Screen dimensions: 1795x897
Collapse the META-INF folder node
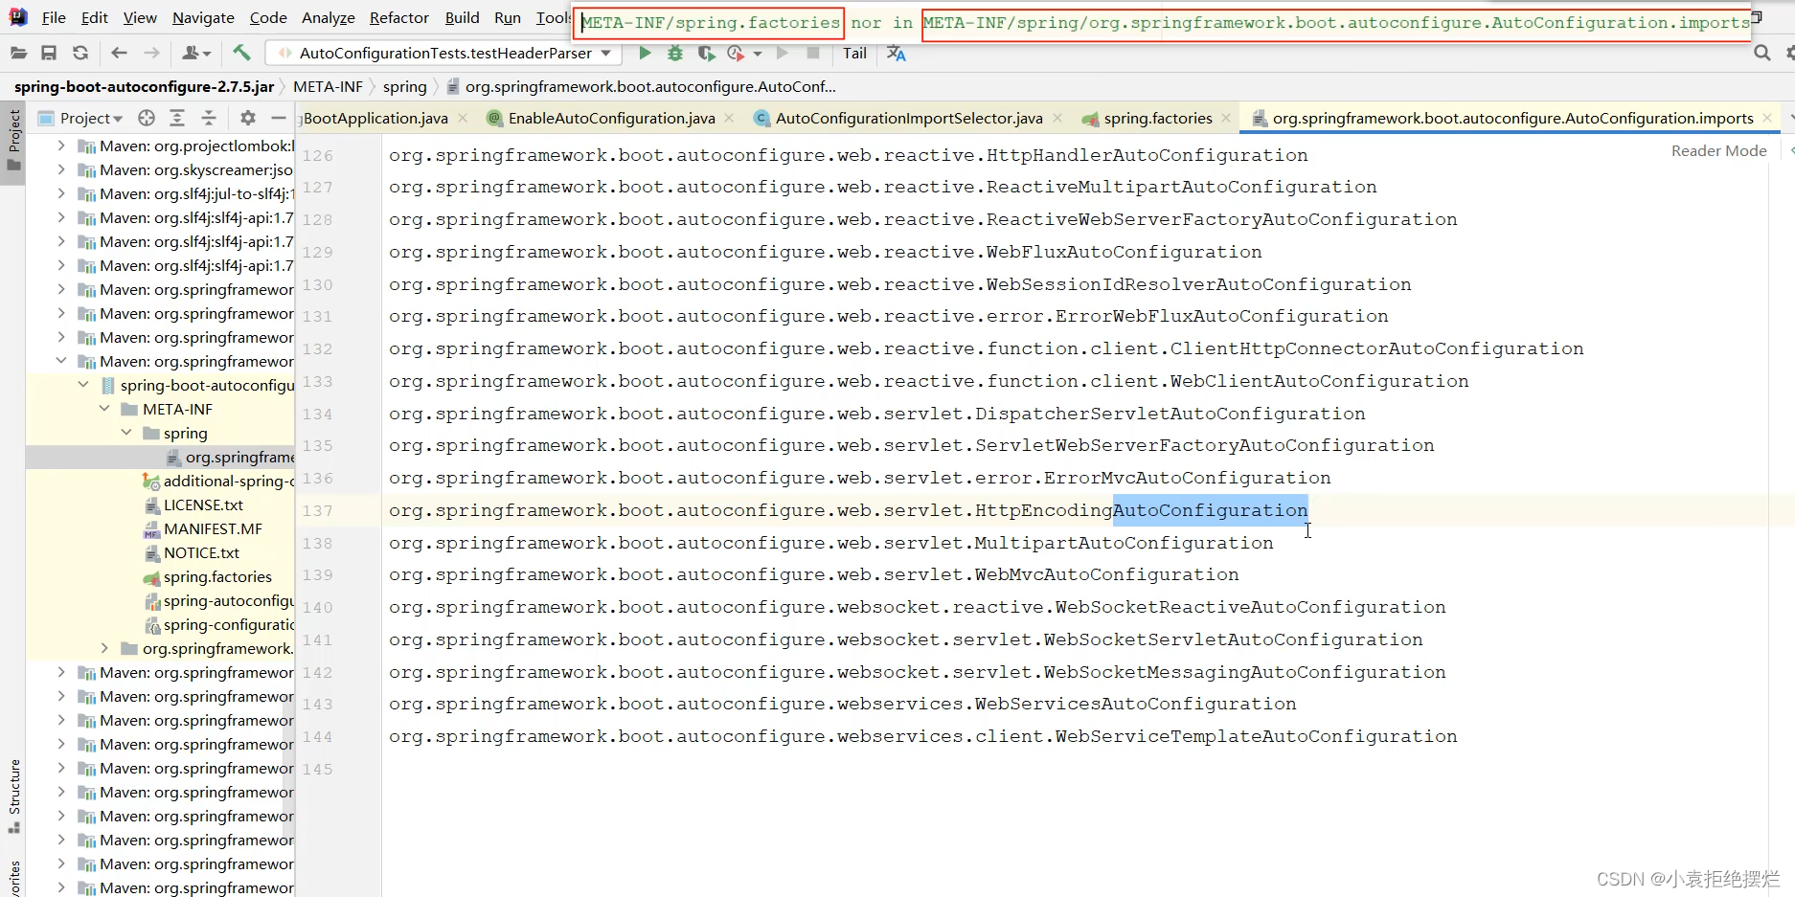click(104, 409)
